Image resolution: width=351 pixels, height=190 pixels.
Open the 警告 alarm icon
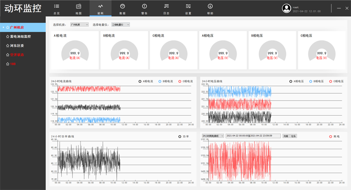point(144,7)
